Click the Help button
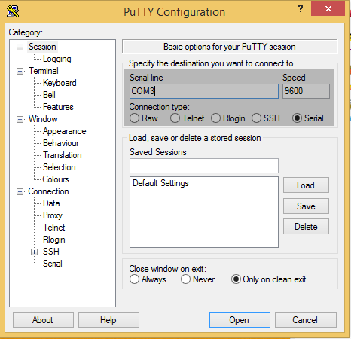This screenshot has height=339, width=351. (108, 320)
